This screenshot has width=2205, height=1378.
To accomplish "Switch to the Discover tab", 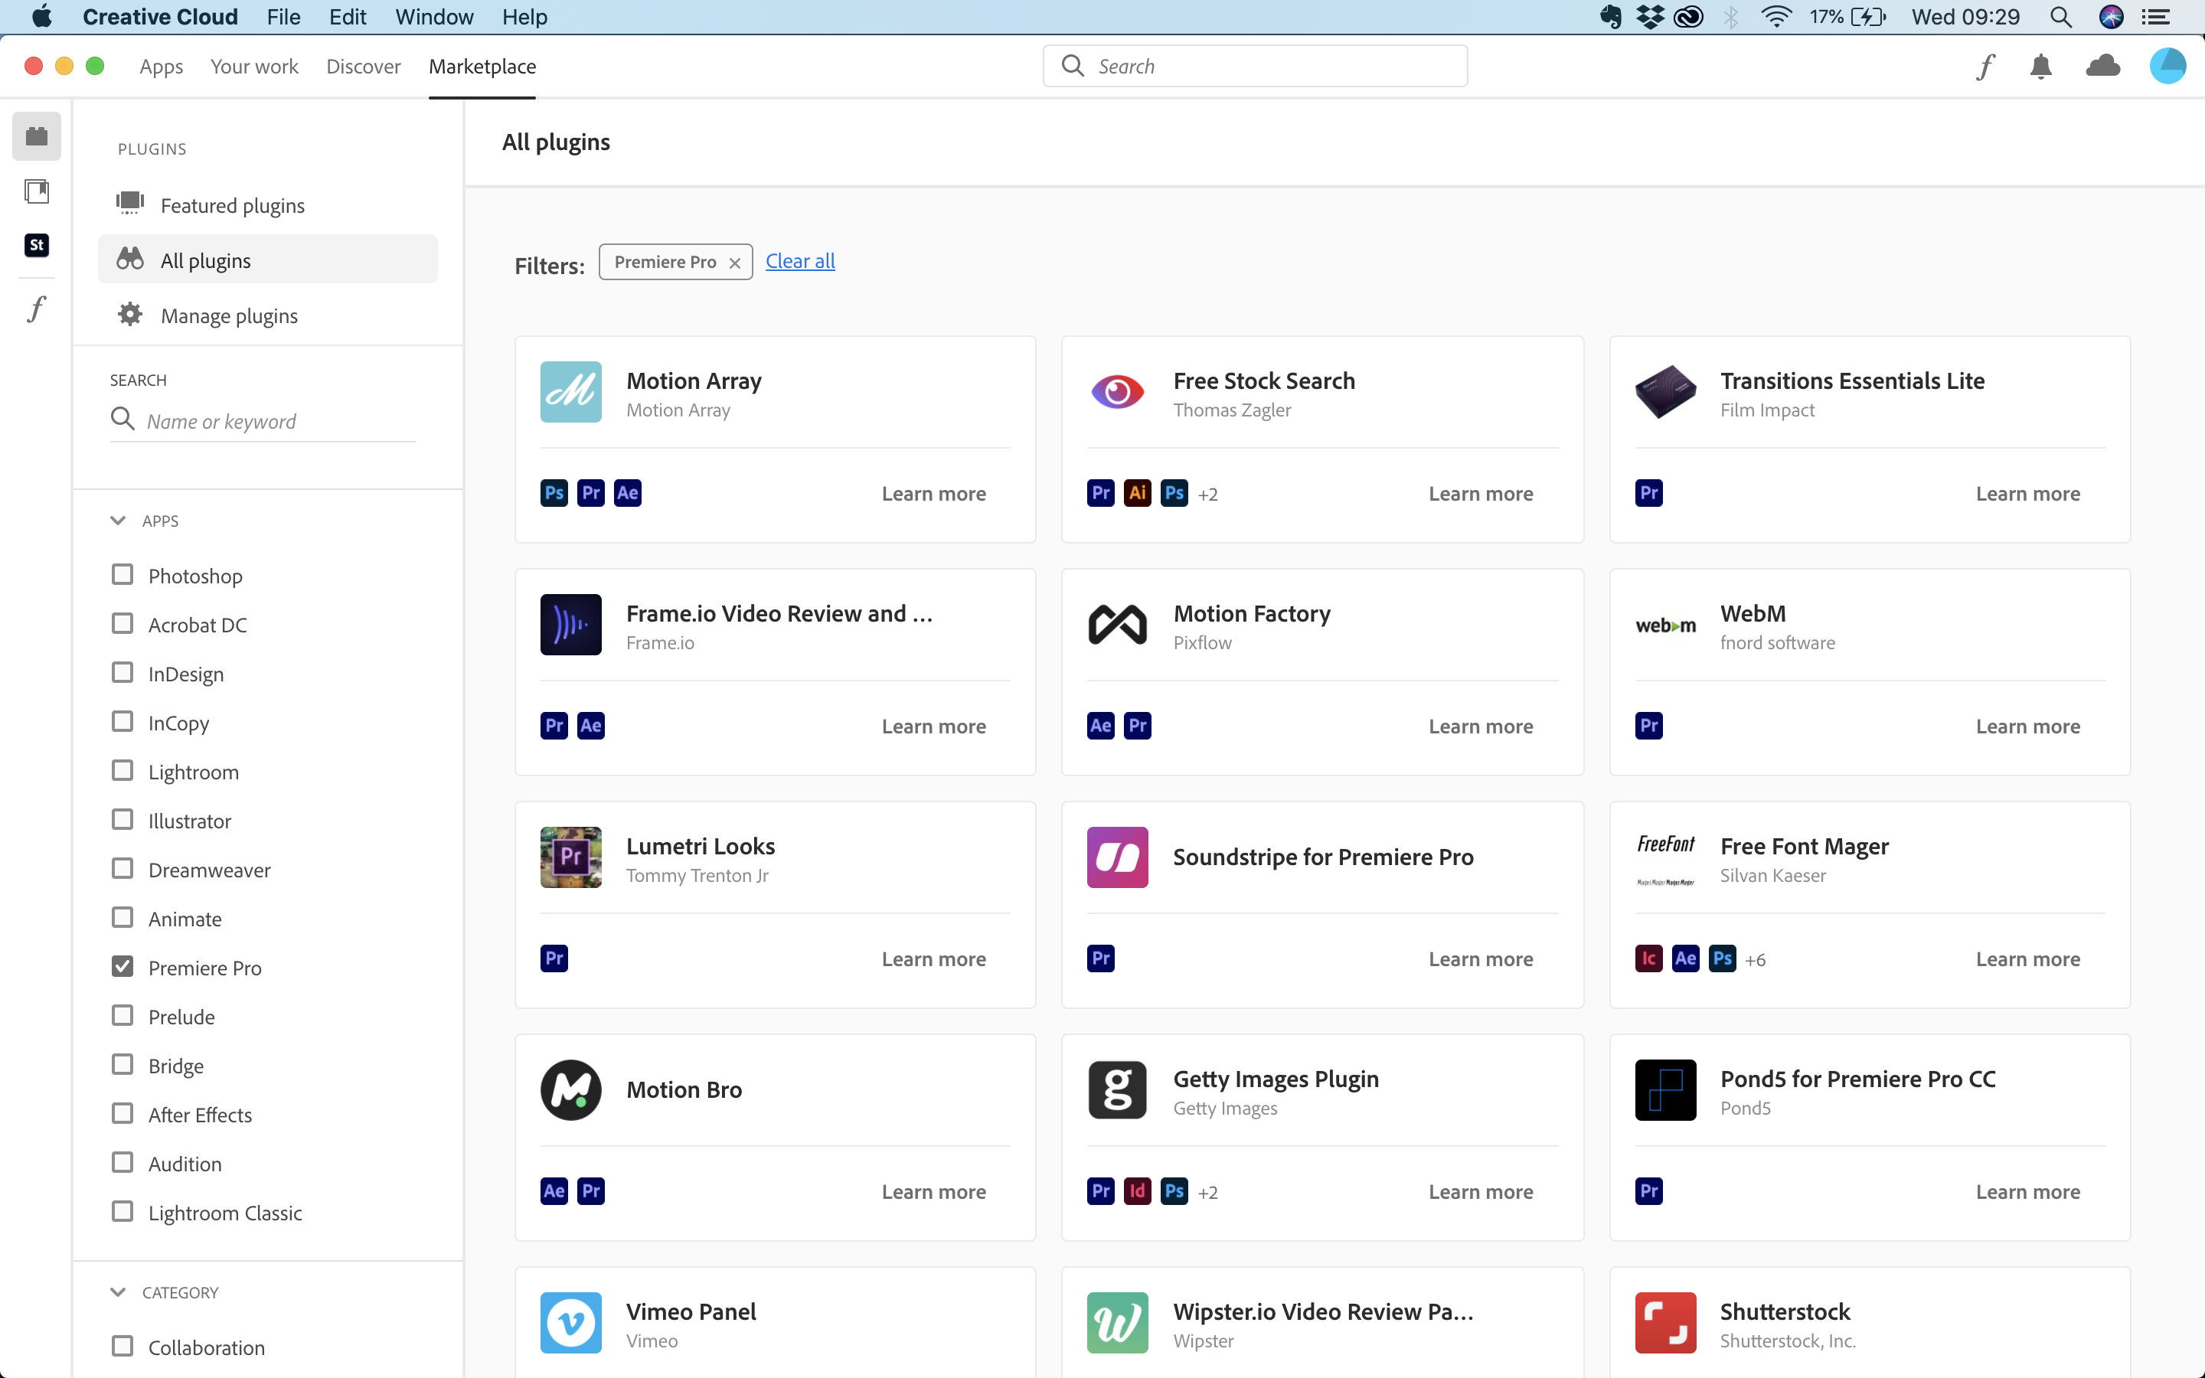I will point(363,67).
